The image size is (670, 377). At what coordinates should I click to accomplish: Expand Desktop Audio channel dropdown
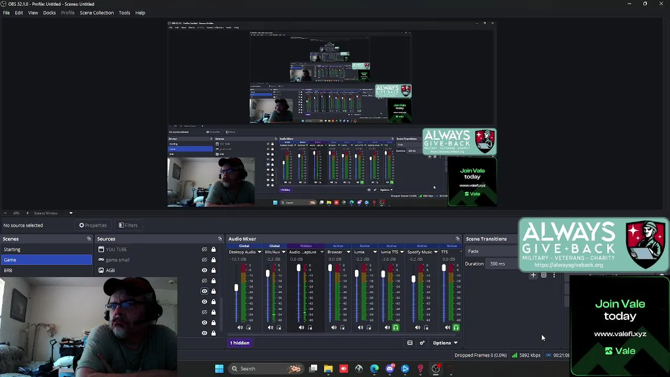(x=259, y=252)
